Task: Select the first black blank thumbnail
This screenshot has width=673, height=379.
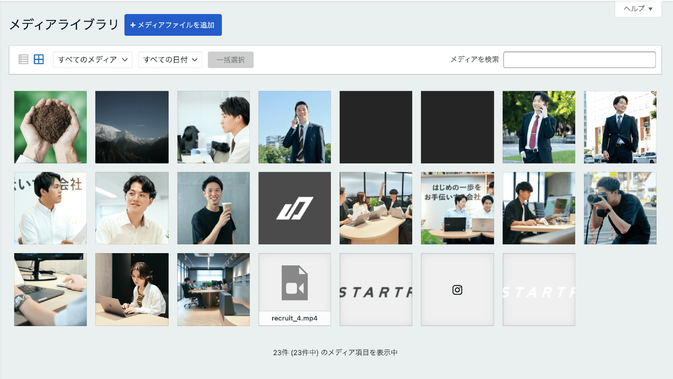Action: click(x=376, y=127)
